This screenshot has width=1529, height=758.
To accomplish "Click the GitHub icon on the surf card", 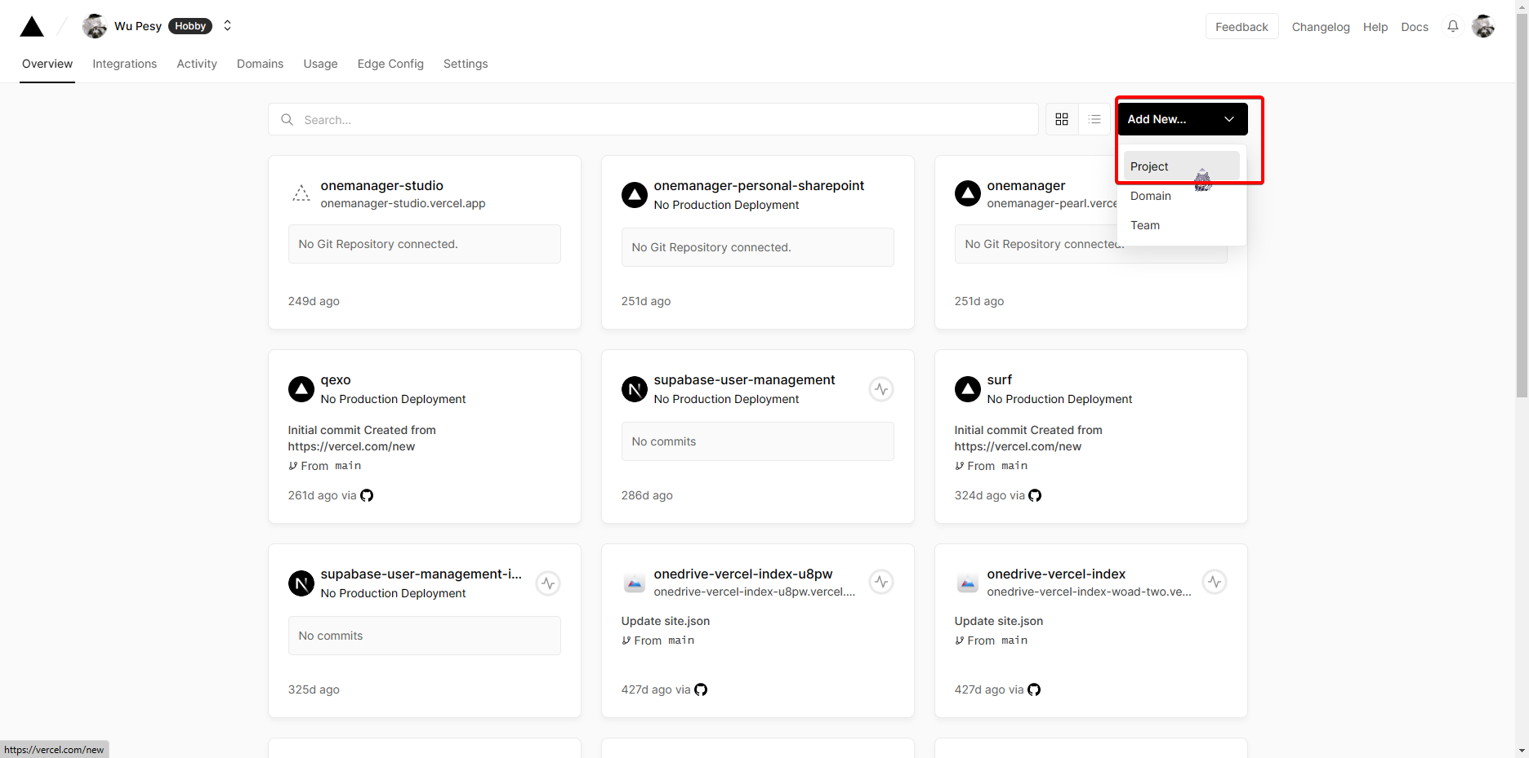I will coord(1034,495).
